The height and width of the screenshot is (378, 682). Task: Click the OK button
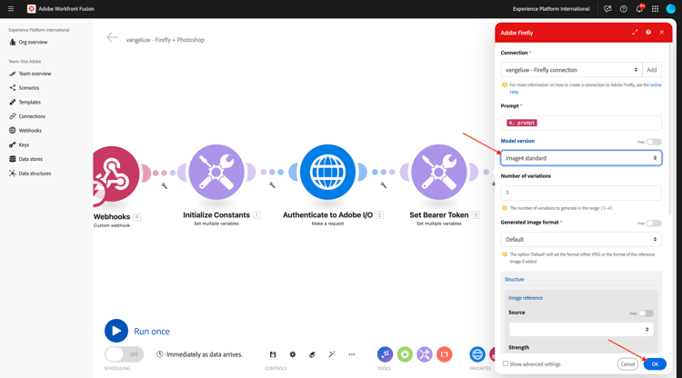pyautogui.click(x=655, y=364)
